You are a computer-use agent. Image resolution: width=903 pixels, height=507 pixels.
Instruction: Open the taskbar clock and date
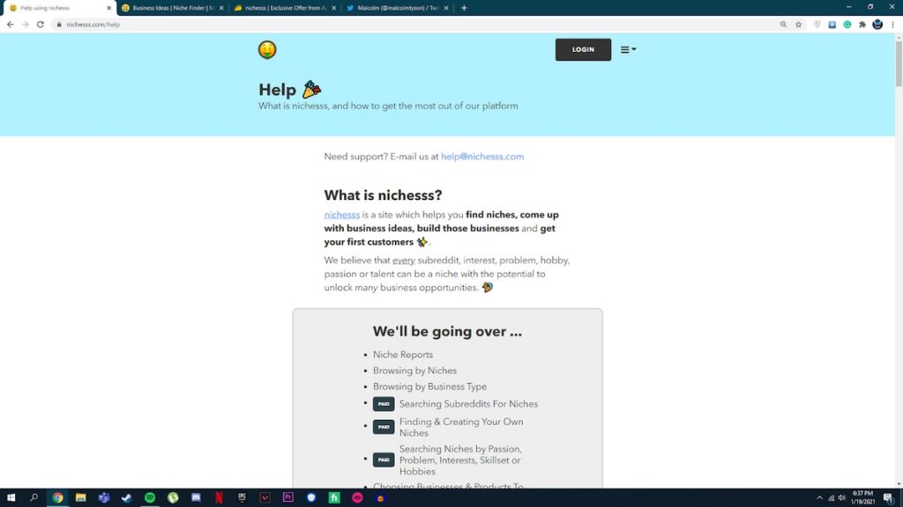click(862, 498)
